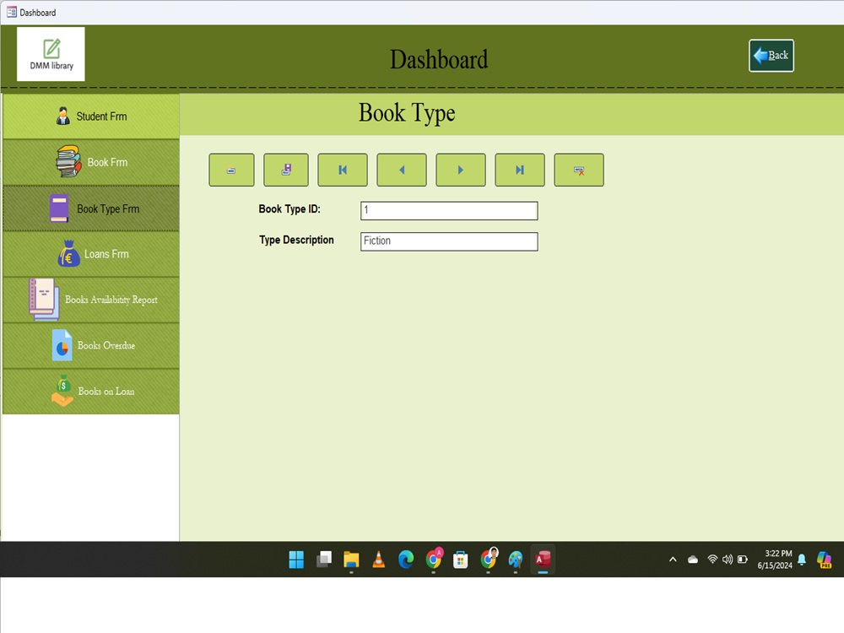Open the Books Availability Report tab
This screenshot has height=633, width=844.
(91, 300)
